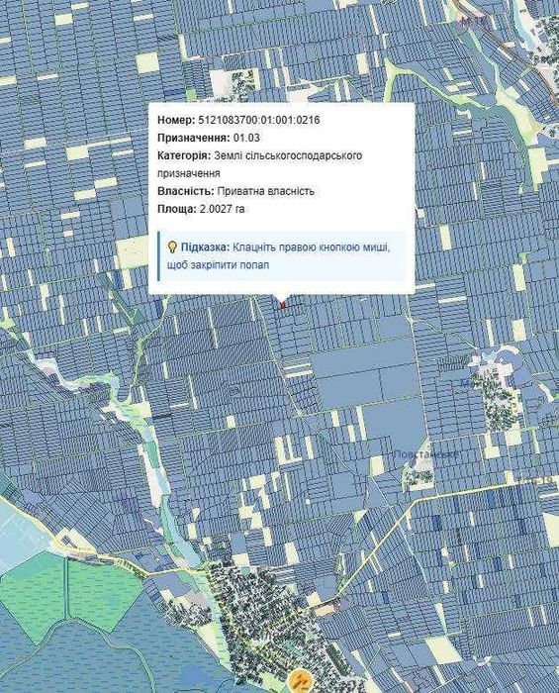Click the Повстанське village label

(x=425, y=453)
